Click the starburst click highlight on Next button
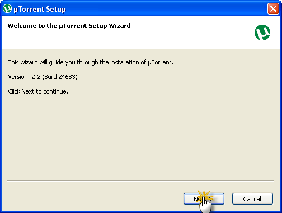Screen dimensions: 282x213 pos(205,197)
